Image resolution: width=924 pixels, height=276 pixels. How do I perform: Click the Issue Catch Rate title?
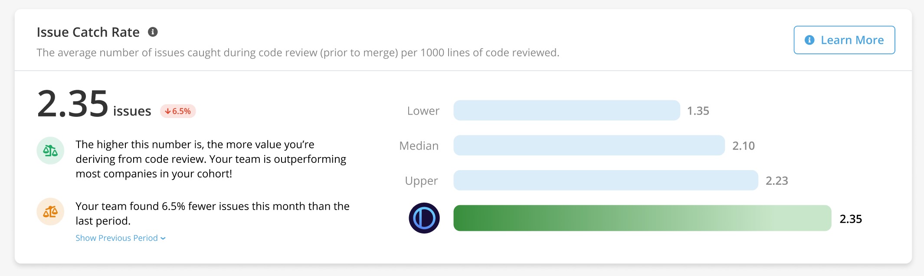click(x=88, y=32)
